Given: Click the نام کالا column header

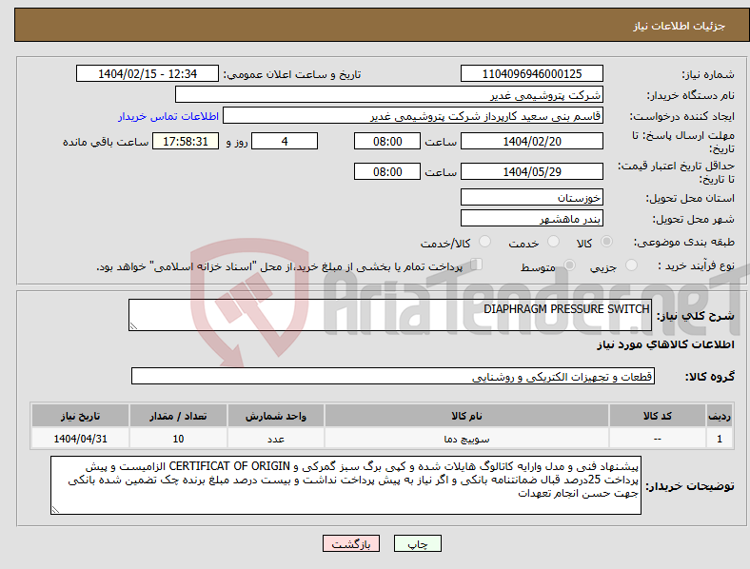Looking at the screenshot, I should (x=466, y=416).
